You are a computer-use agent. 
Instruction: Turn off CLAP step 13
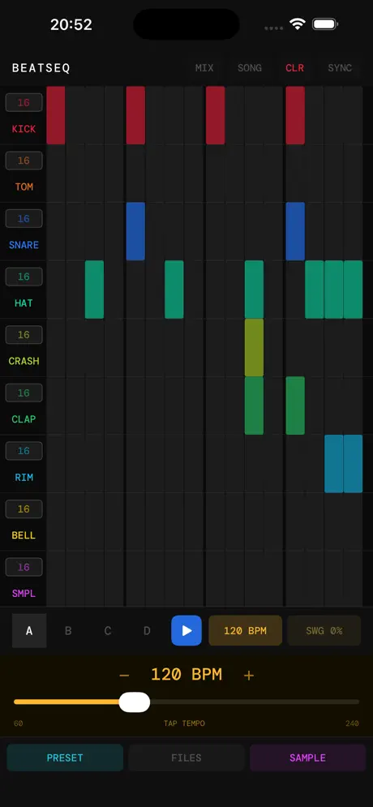(295, 406)
